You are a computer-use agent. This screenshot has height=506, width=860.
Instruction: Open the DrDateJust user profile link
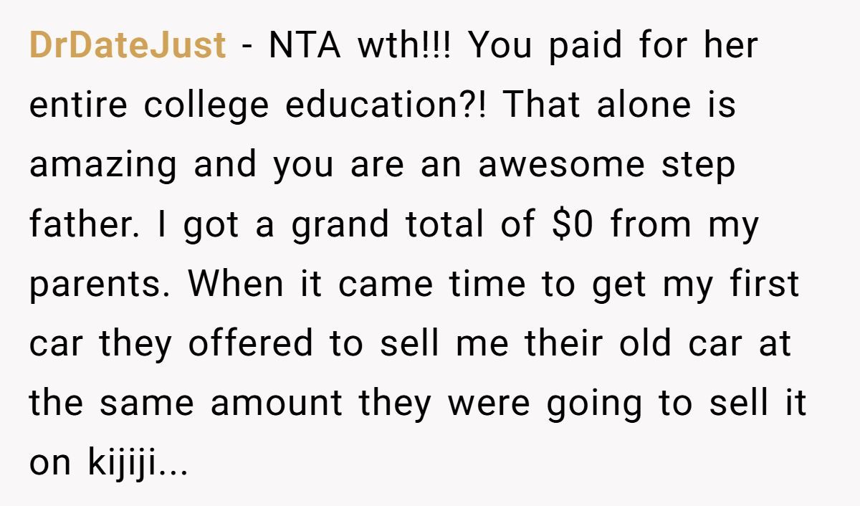pyautogui.click(x=128, y=46)
